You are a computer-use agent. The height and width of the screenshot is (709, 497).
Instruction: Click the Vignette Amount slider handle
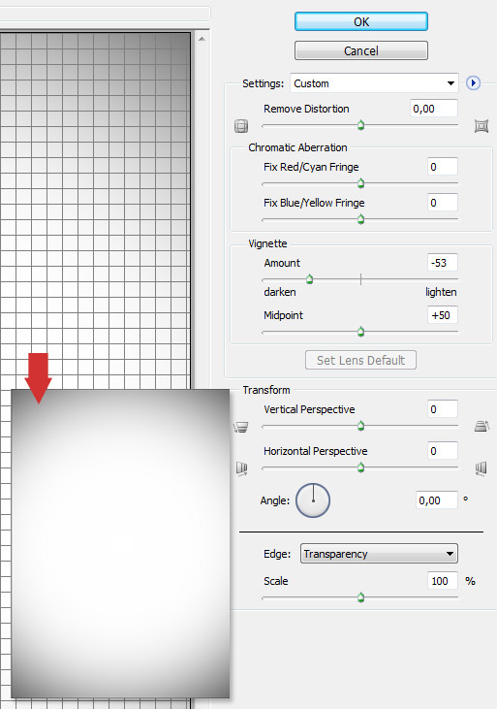309,279
